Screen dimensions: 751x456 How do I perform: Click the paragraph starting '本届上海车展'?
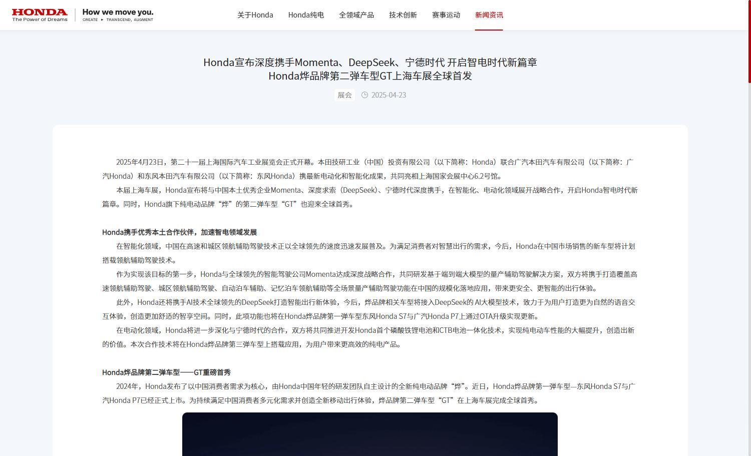click(370, 197)
